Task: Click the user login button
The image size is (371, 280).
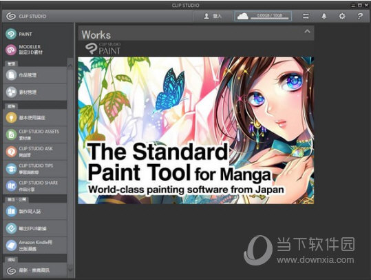Action: [213, 16]
